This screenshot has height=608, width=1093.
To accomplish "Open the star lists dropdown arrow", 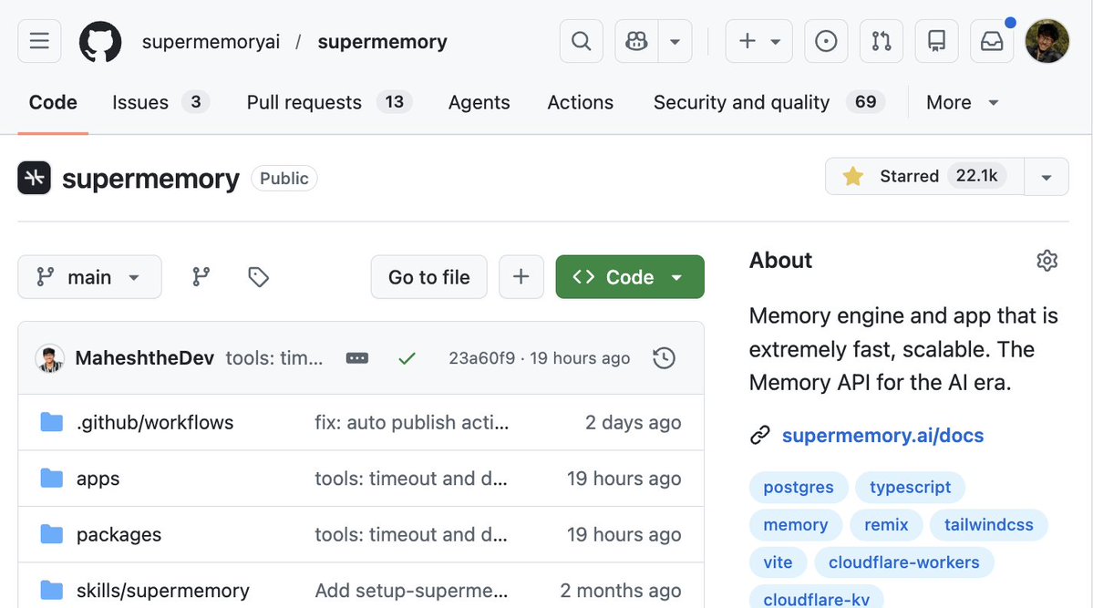I will click(1047, 177).
